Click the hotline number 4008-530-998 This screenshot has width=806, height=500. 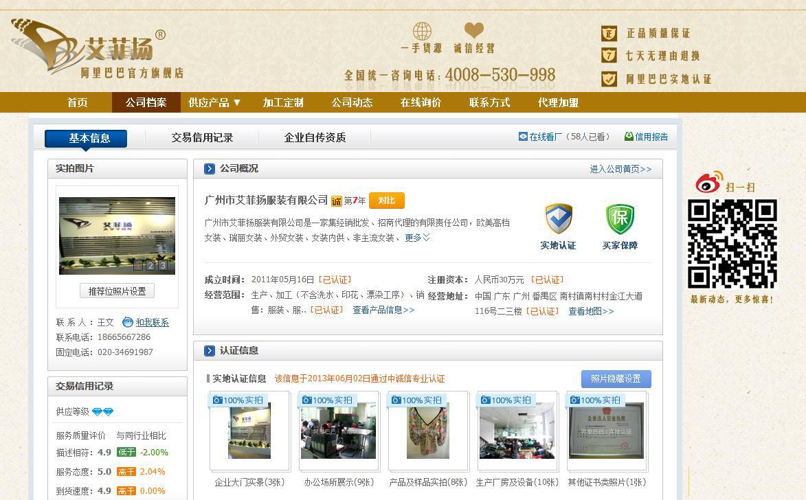pyautogui.click(x=500, y=75)
